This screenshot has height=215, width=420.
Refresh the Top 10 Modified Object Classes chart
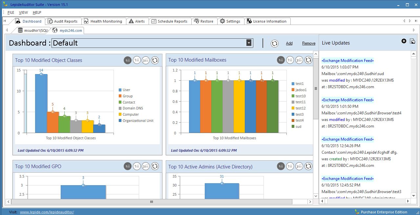(x=155, y=60)
